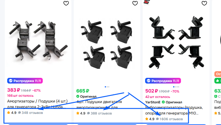Favorite the YarStonE product with heart icon

[204, 3]
